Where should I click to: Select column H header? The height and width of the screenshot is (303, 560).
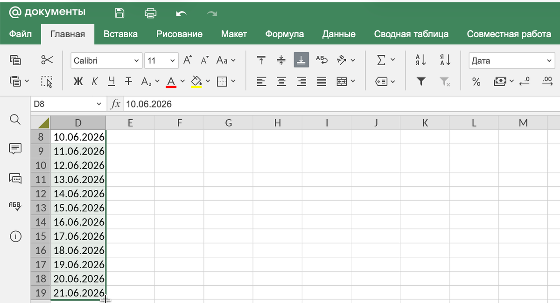coord(278,123)
